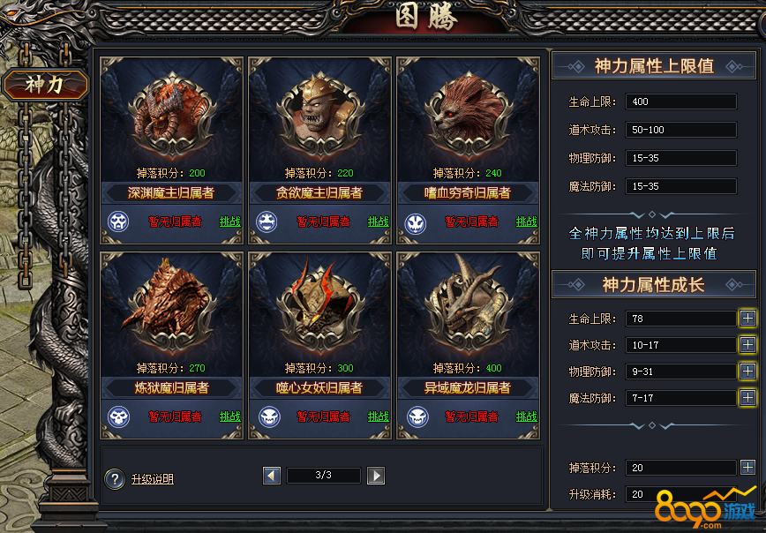Viewport: 766px width, 533px height.
Task: Select the 神力 side tab
Action: coord(45,85)
